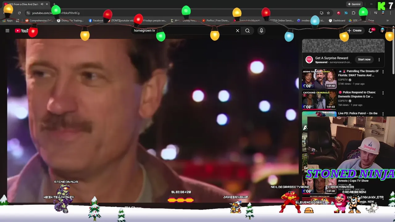Open YouTube account avatar menu
395x222 pixels.
[383, 31]
